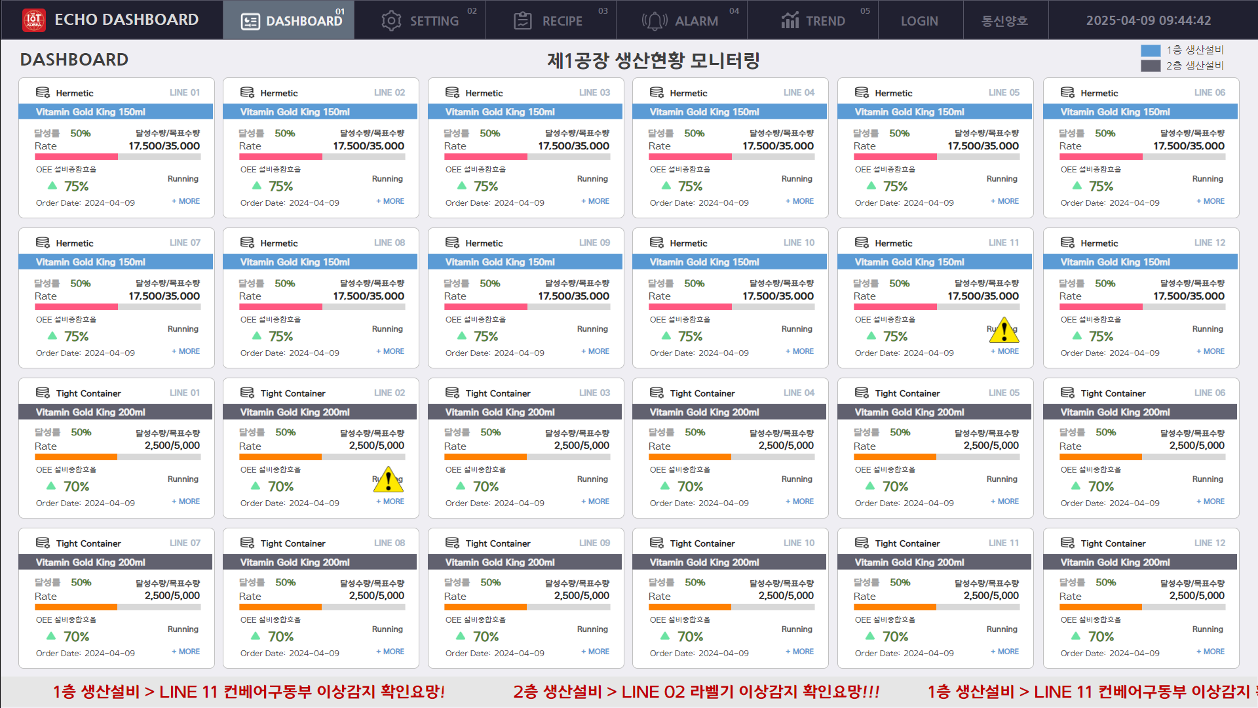This screenshot has height=708, width=1258.
Task: Open the DASHBOARD tab
Action: (x=289, y=20)
